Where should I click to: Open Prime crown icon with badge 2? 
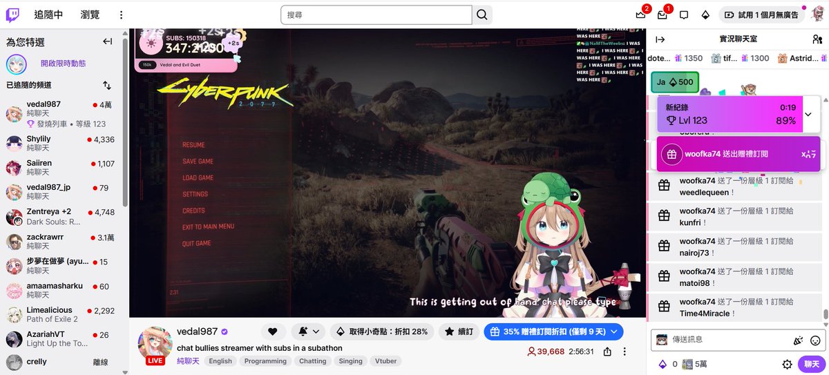pos(640,15)
